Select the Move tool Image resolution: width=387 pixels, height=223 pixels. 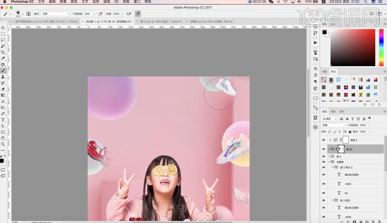[x=3, y=28]
